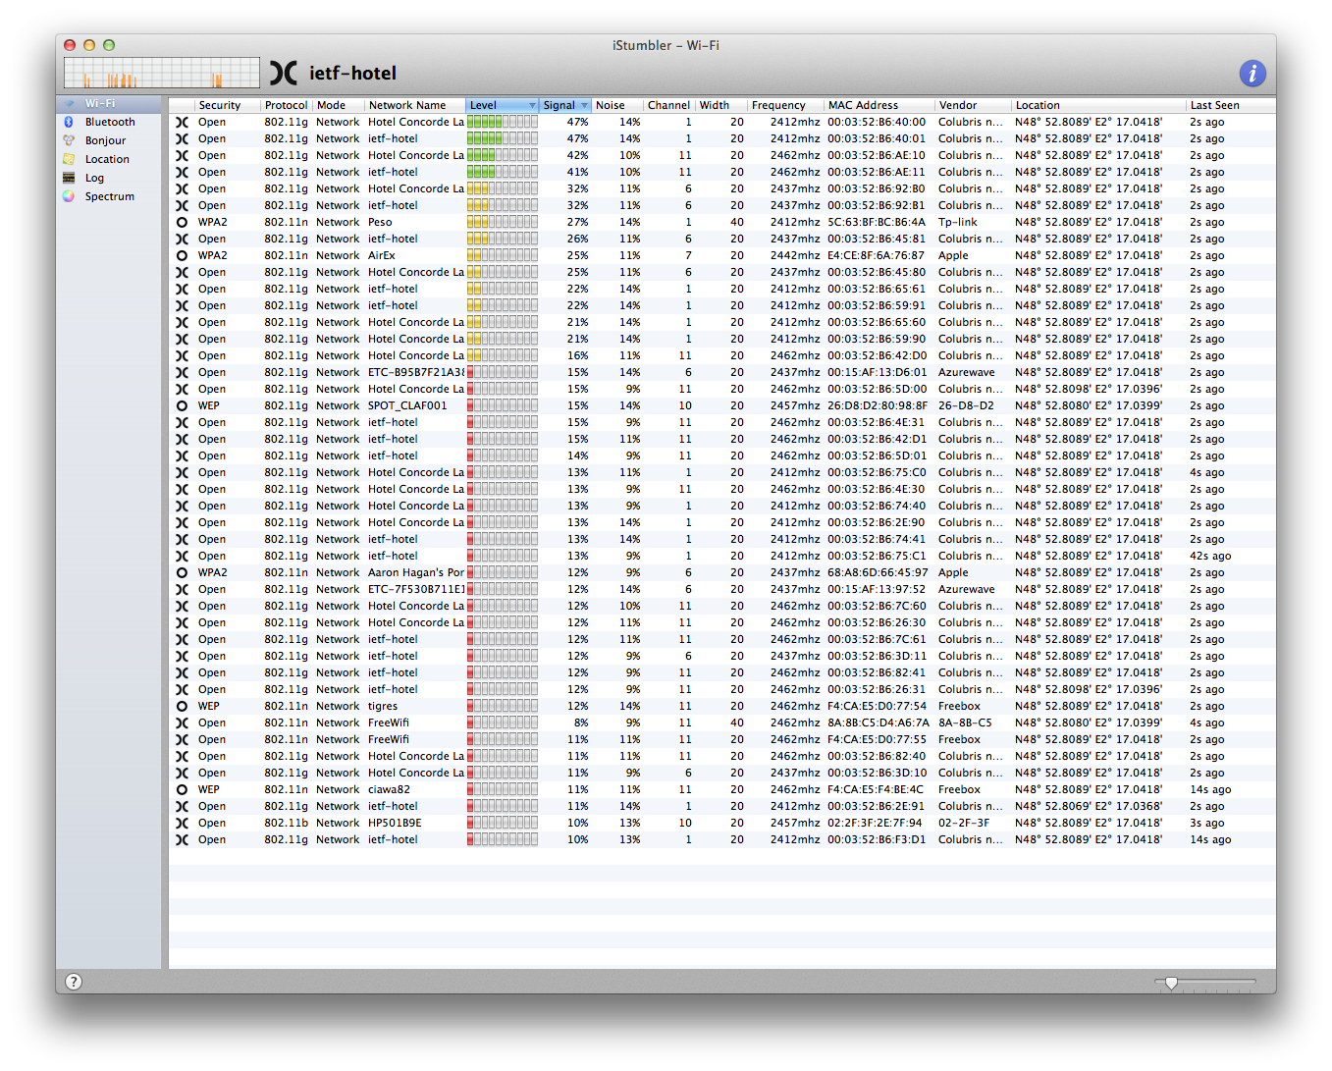The image size is (1332, 1071).
Task: Open the Spectrum view
Action: 109,196
